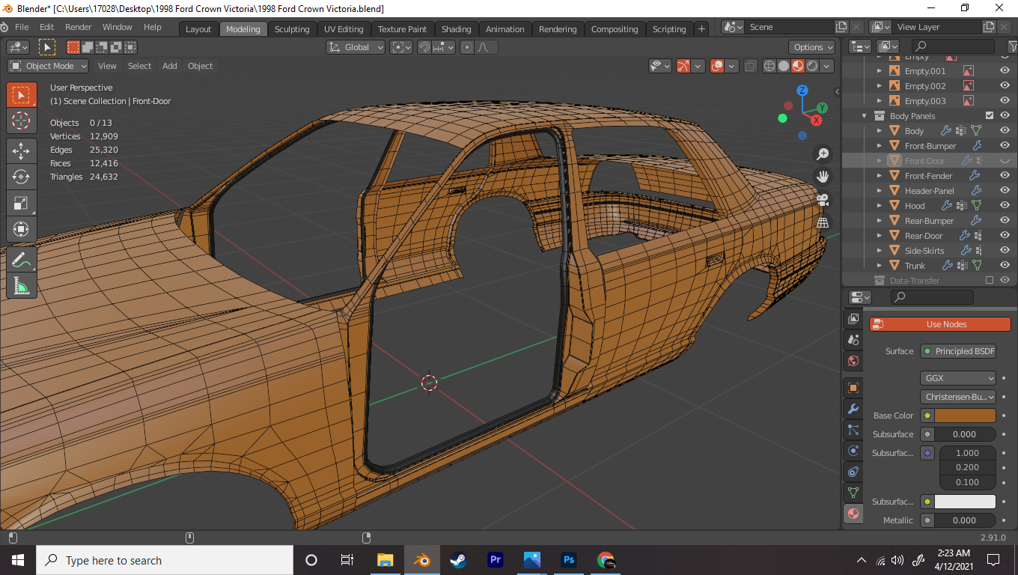Switch to rendered viewport shading
1018x575 pixels.
(x=812, y=66)
